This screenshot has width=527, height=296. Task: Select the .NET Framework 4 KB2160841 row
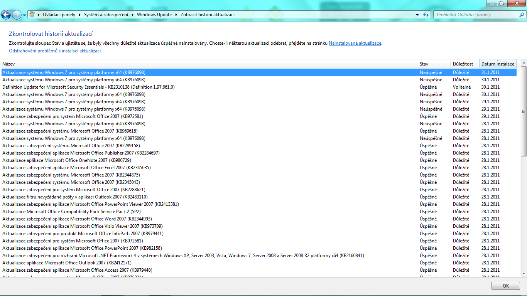[x=258, y=256]
